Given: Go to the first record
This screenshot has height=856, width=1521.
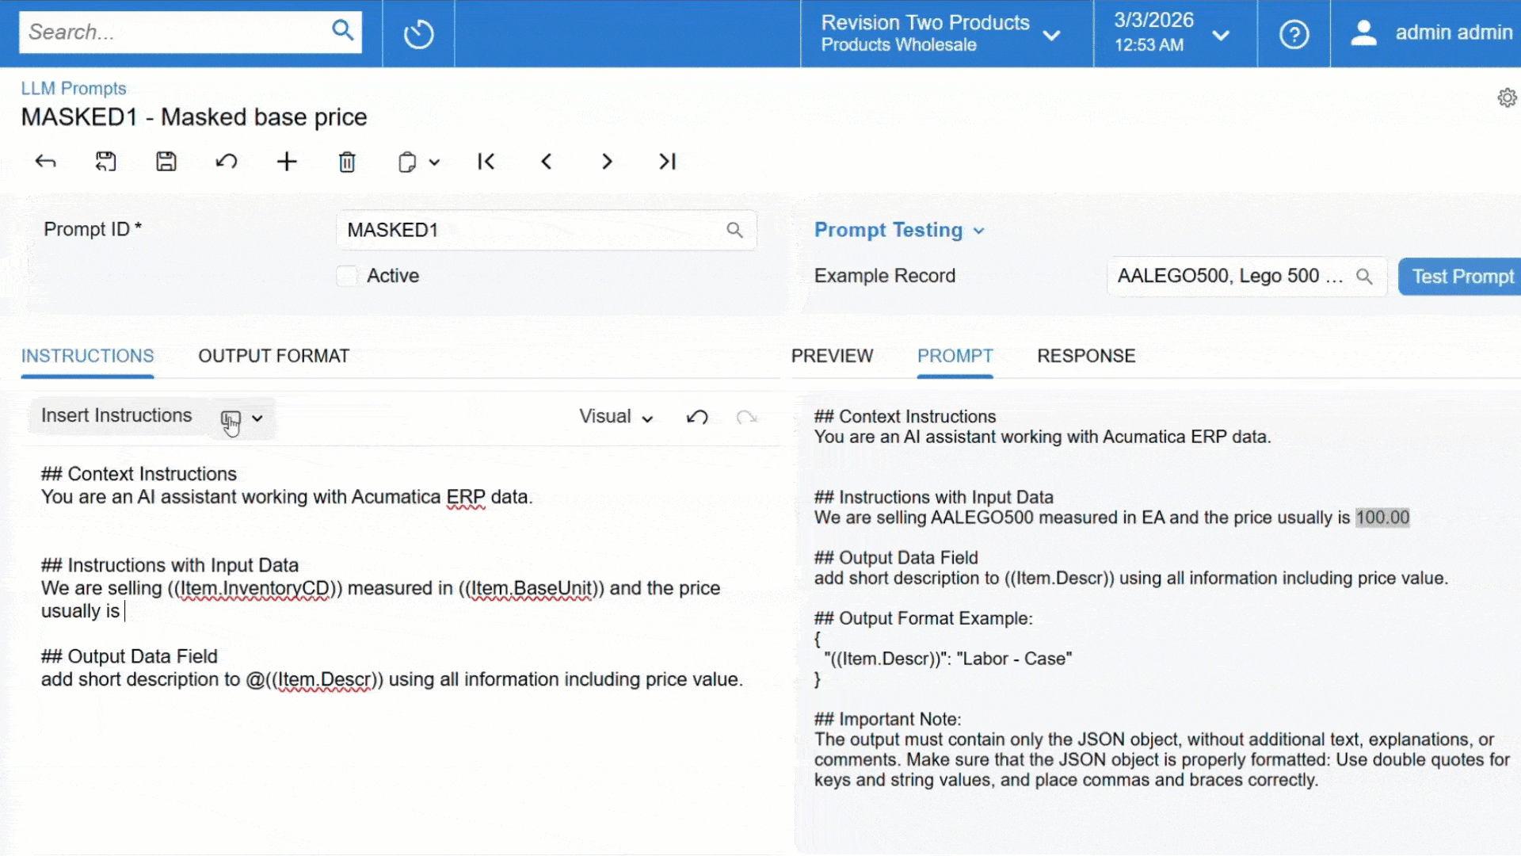Looking at the screenshot, I should point(486,162).
